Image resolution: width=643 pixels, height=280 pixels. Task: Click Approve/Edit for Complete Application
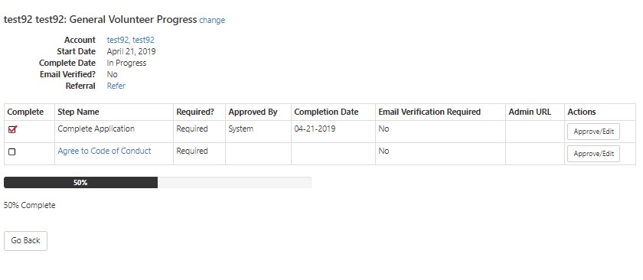[x=593, y=132]
